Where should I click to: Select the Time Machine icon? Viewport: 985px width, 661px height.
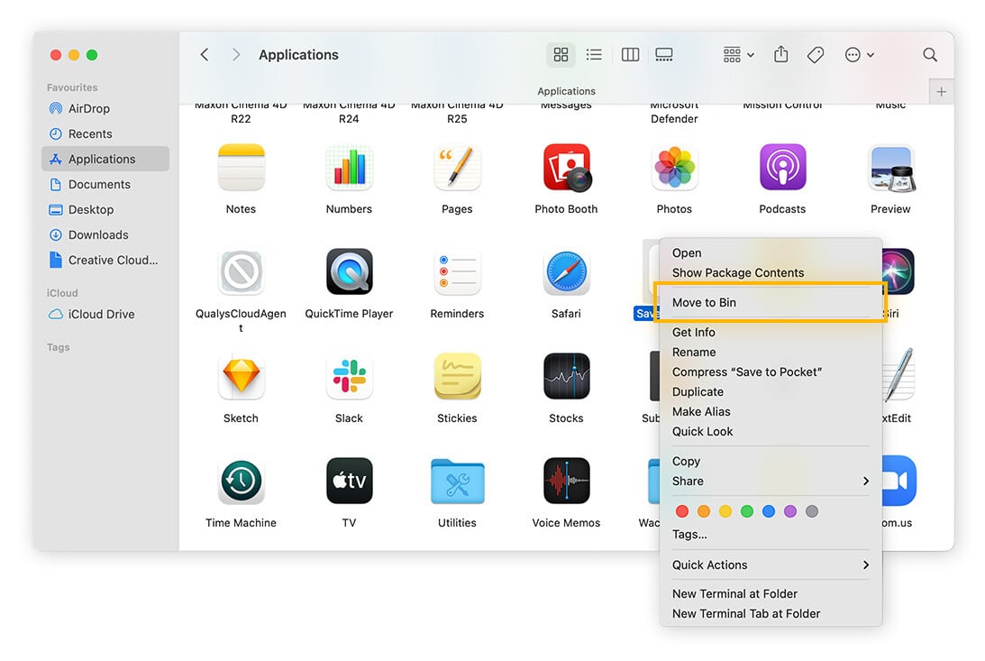tap(241, 481)
